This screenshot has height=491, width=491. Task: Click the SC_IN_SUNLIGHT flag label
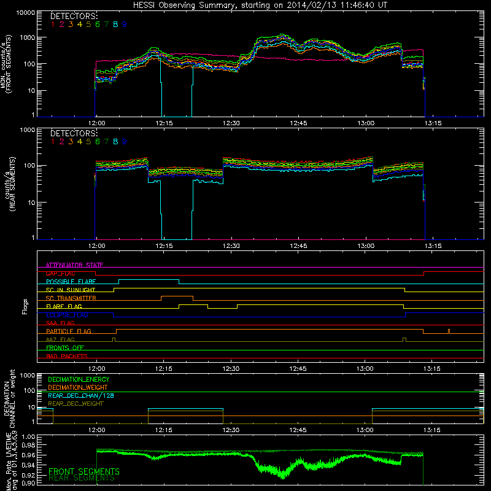pyautogui.click(x=71, y=290)
